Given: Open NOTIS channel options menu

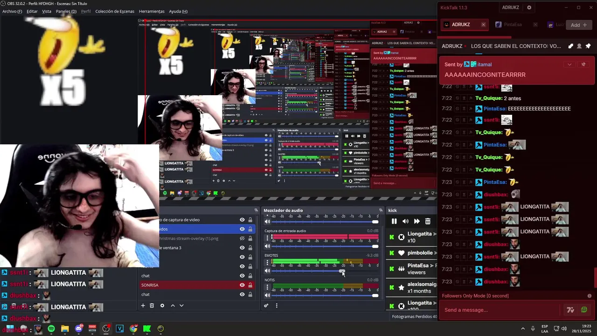Looking at the screenshot, I should click(267, 287).
